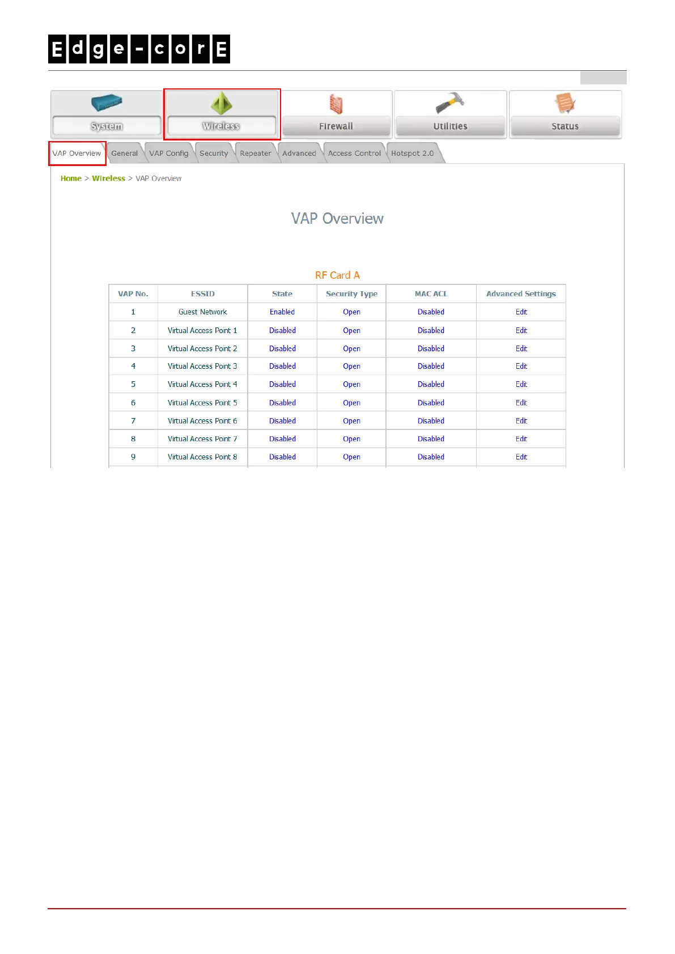Click Disabled state for Virtual Access Point 6
675x954 pixels.
pos(282,421)
